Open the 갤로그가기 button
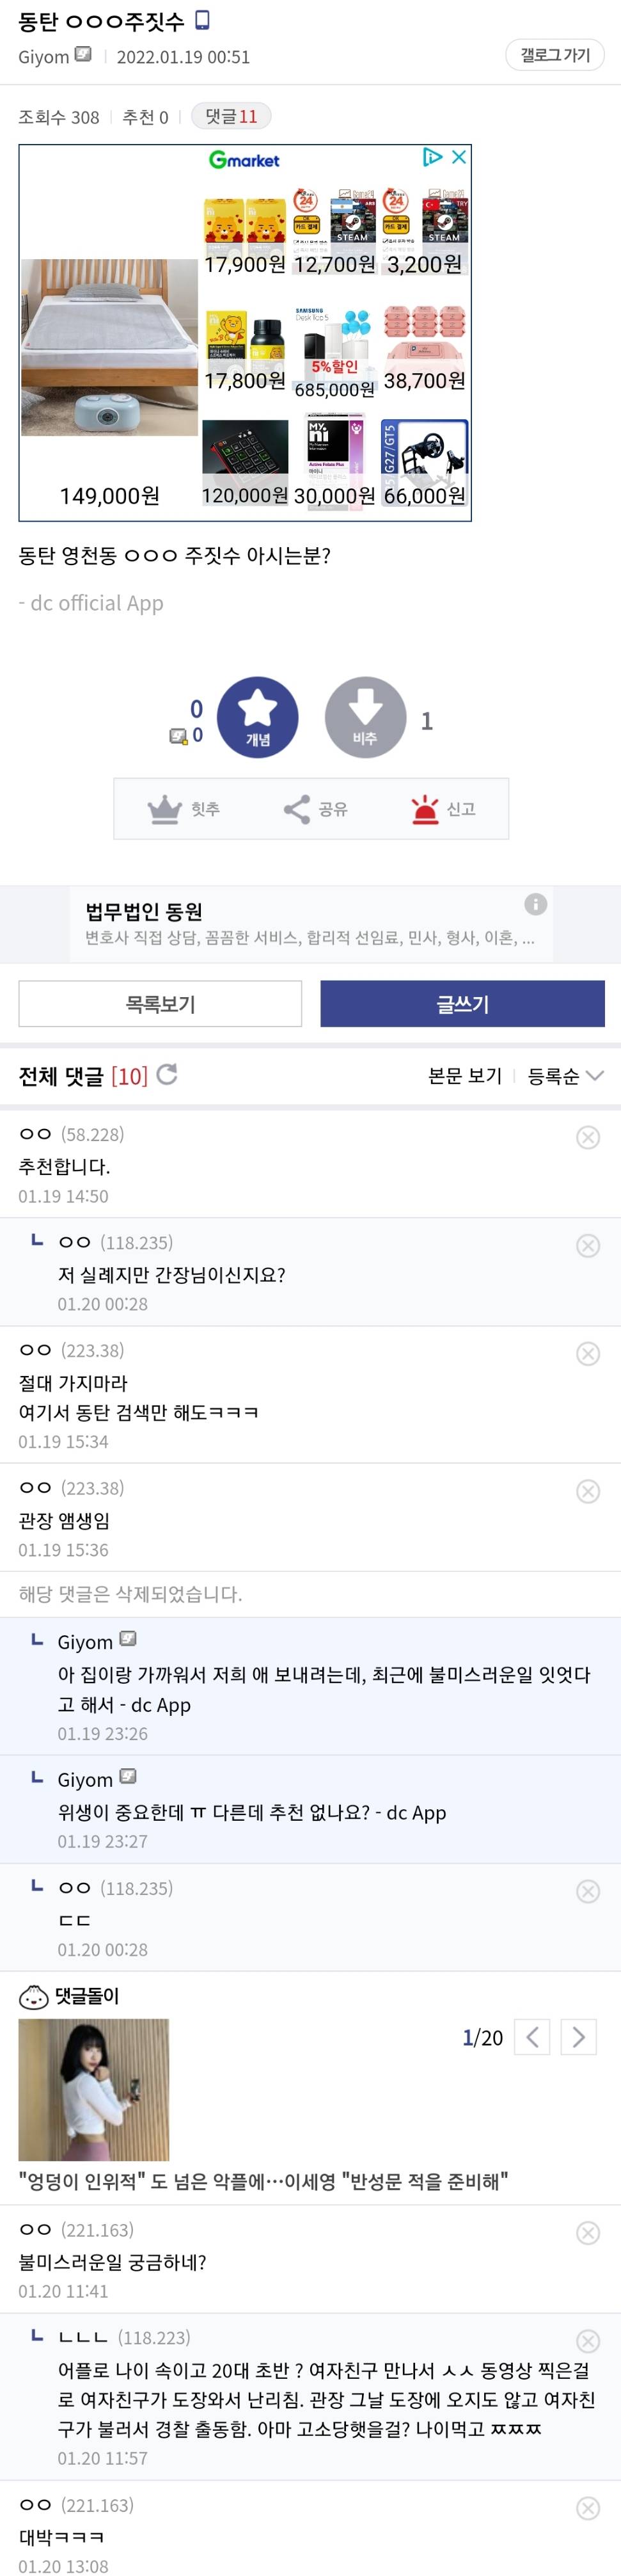621x2576 pixels. (555, 55)
